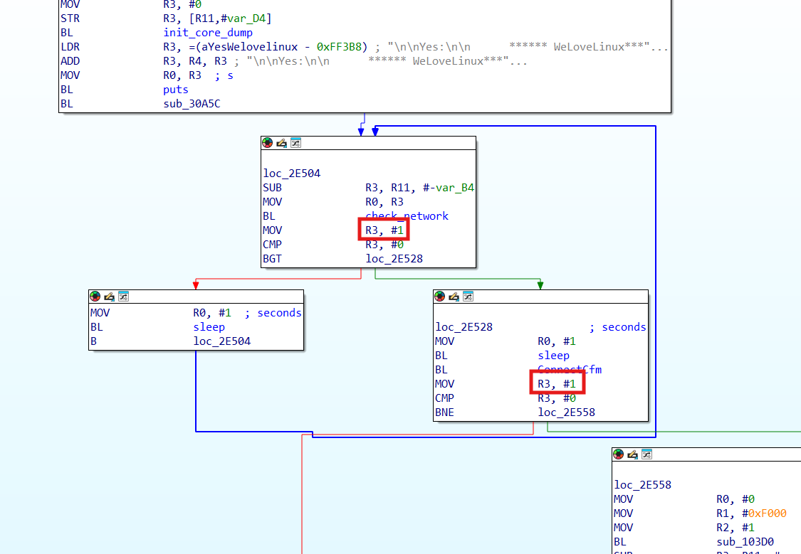The height and width of the screenshot is (554, 801).
Task: Jump to loc_2E528 from BGT instruction
Action: pyautogui.click(x=394, y=259)
